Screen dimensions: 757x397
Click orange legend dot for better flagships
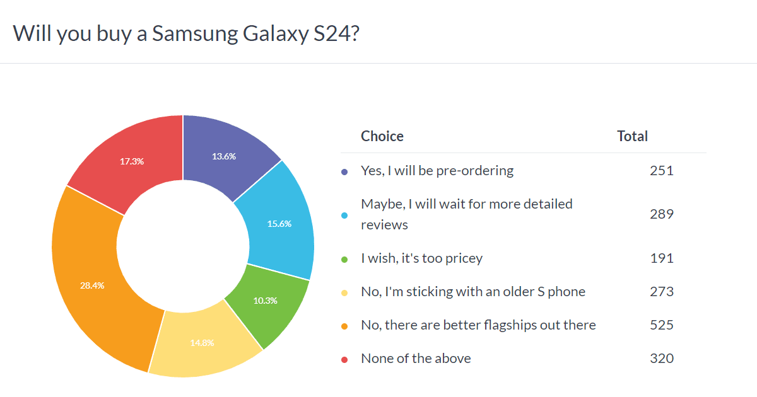click(344, 325)
